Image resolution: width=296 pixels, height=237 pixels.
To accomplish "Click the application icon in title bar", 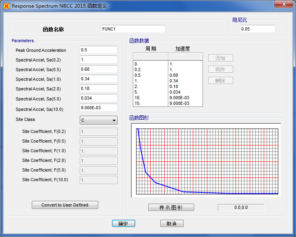I will click(x=6, y=6).
